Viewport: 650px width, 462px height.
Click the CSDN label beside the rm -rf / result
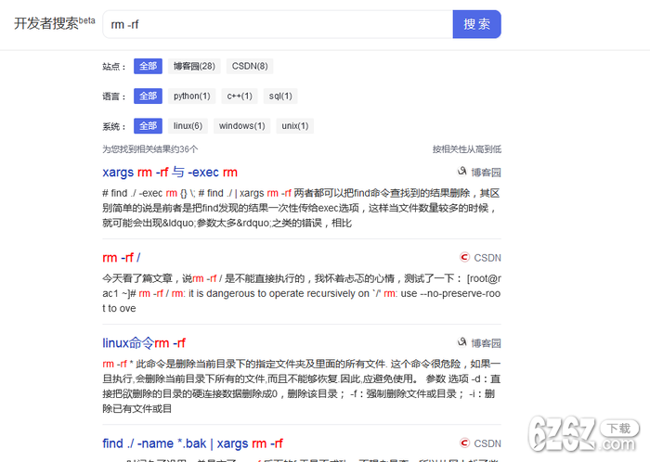coord(487,258)
